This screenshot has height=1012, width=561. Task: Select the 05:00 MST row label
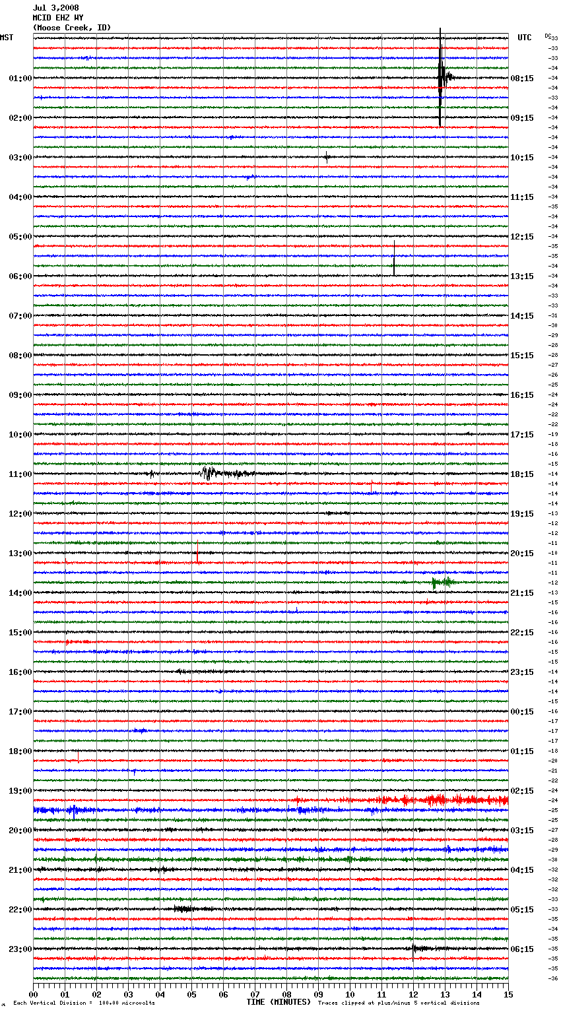coord(20,237)
